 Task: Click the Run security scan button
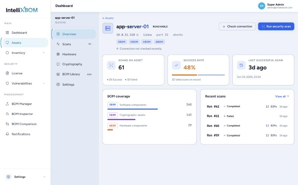pos(276,26)
